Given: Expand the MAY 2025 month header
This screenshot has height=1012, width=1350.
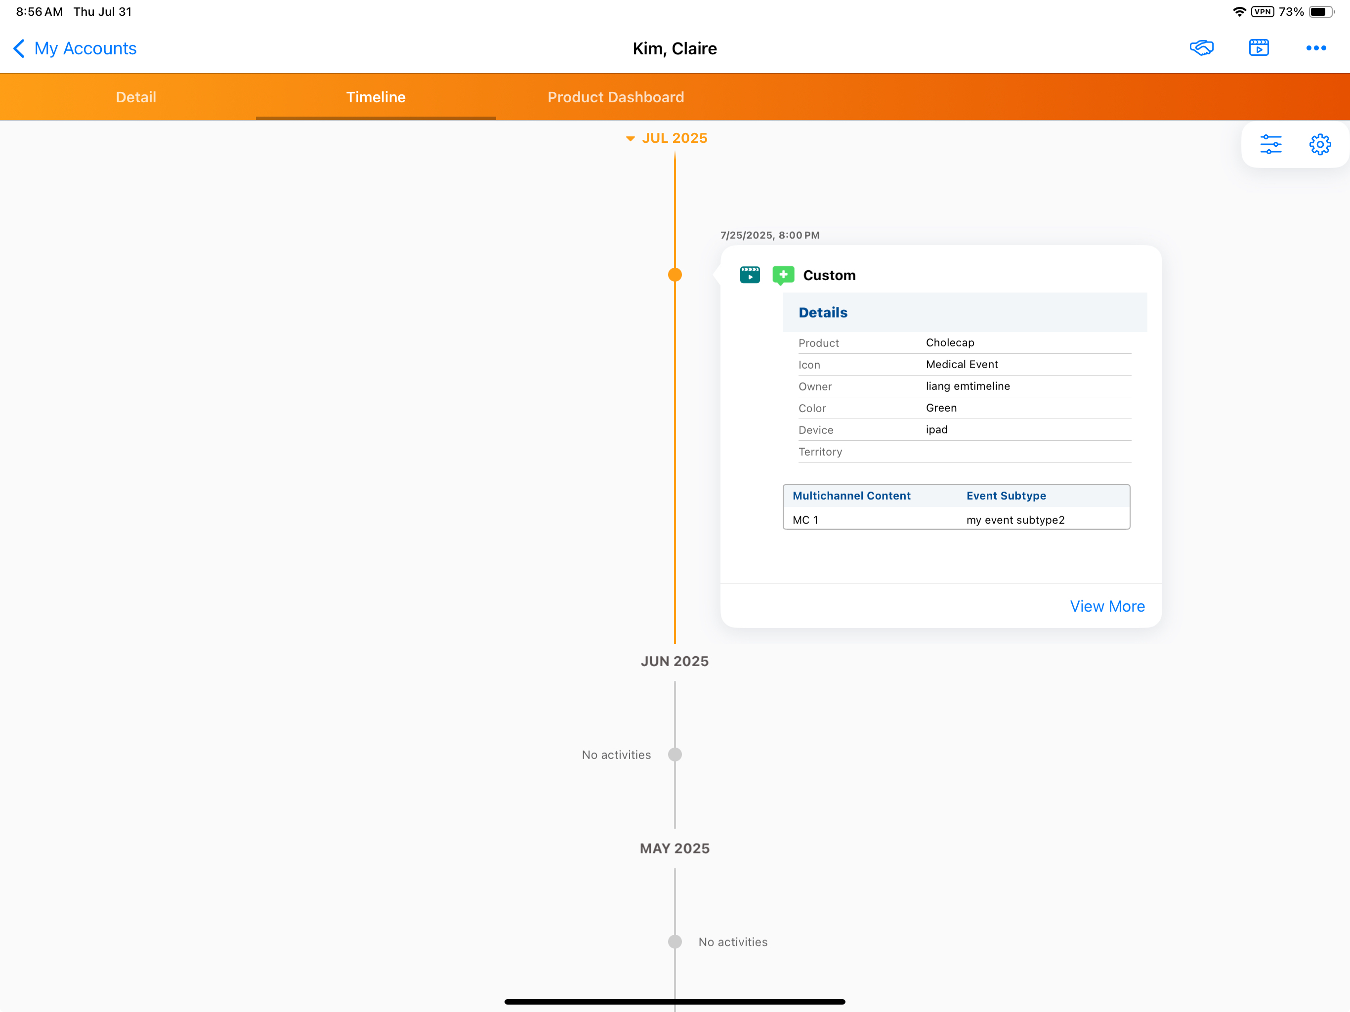Looking at the screenshot, I should click(x=675, y=848).
